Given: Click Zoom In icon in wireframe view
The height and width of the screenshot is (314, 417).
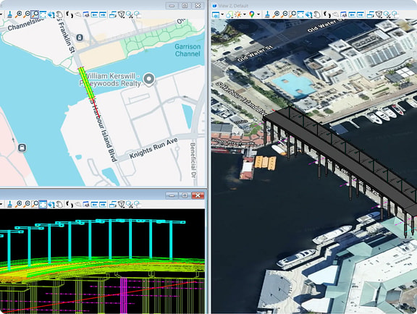Looking at the screenshot, I should [x=19, y=204].
